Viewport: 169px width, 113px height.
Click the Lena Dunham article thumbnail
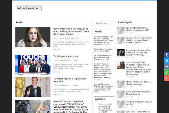click(x=121, y=53)
